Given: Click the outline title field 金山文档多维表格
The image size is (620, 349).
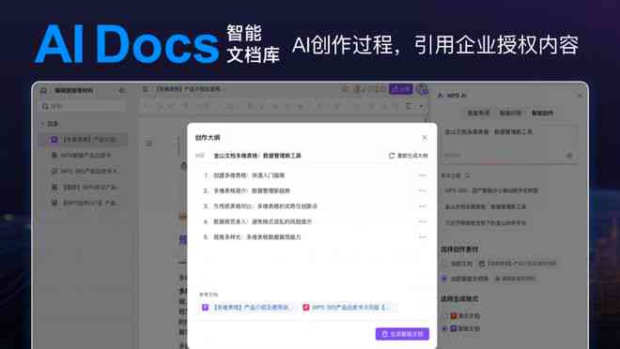Looking at the screenshot, I should (257, 156).
